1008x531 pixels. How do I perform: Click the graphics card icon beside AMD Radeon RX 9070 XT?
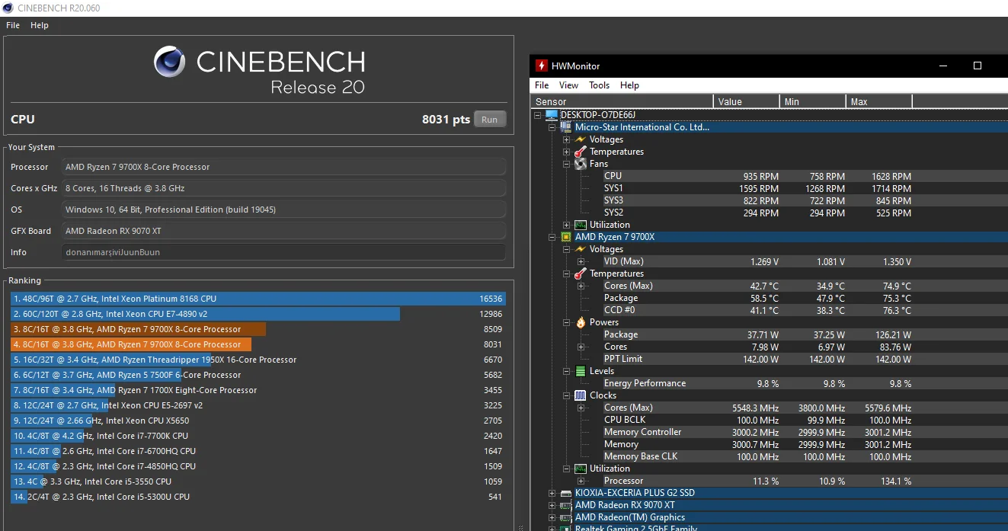click(x=566, y=505)
